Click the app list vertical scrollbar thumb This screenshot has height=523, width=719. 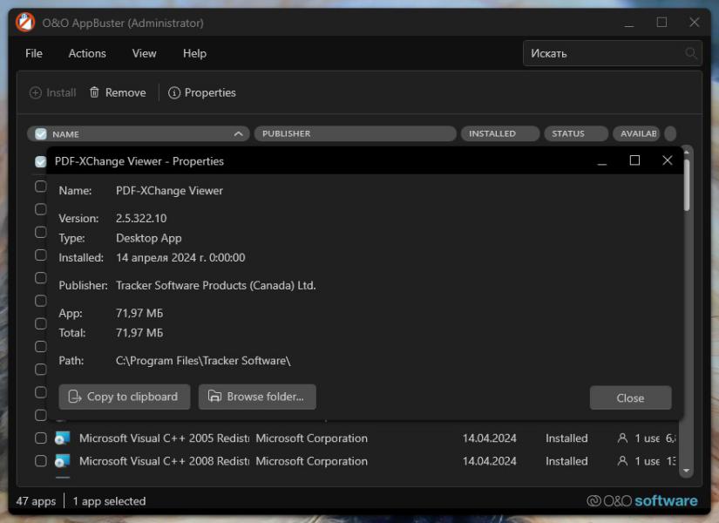687,185
